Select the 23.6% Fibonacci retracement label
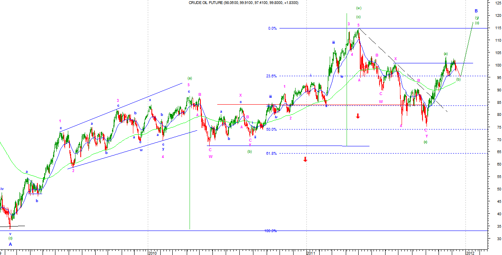The width and height of the screenshot is (502, 255). click(x=271, y=76)
